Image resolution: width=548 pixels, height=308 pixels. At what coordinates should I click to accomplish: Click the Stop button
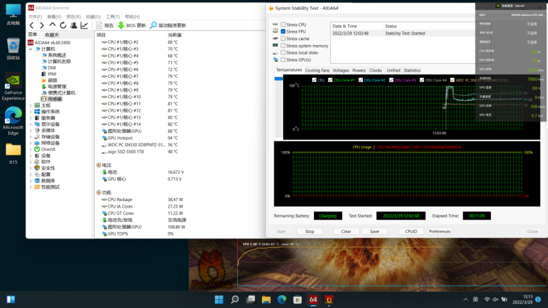point(310,231)
